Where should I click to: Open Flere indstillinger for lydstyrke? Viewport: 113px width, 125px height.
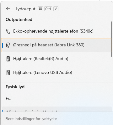tap(31, 119)
